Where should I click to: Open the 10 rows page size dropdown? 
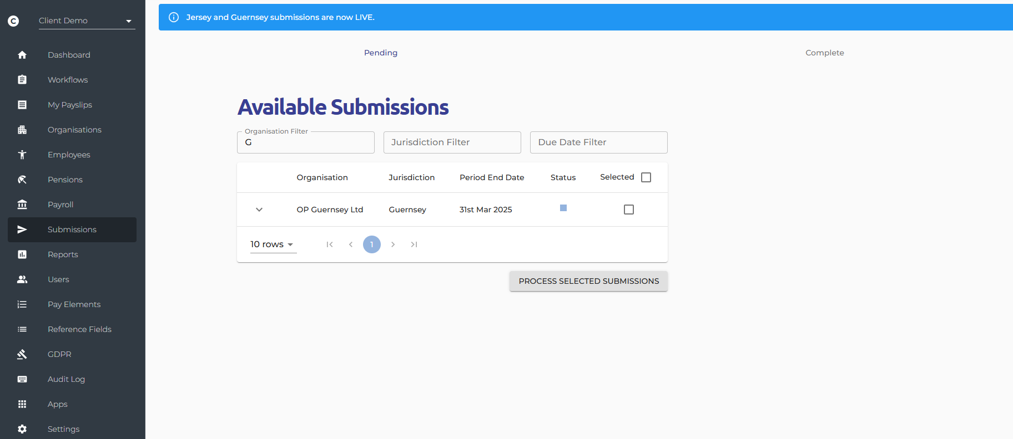click(273, 244)
